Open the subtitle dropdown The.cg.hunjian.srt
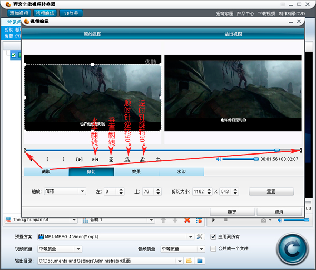316x270 pixels. tap(41, 220)
